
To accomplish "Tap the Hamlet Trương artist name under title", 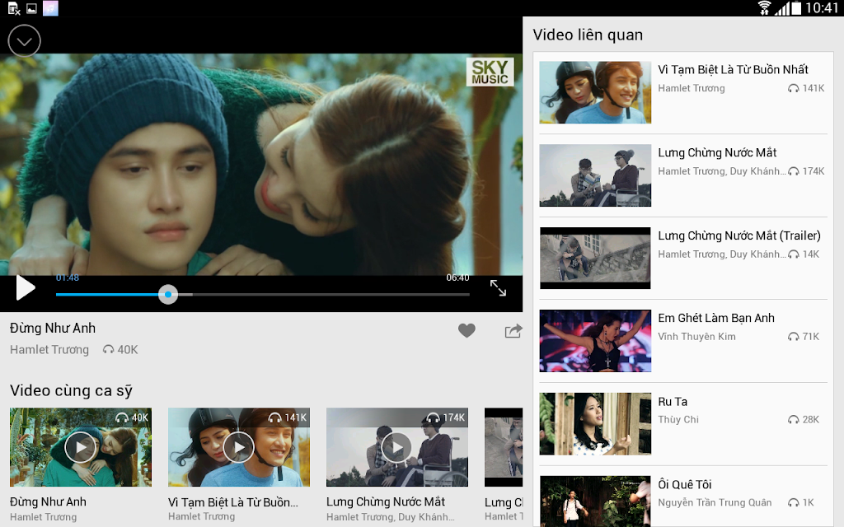I will coord(49,349).
